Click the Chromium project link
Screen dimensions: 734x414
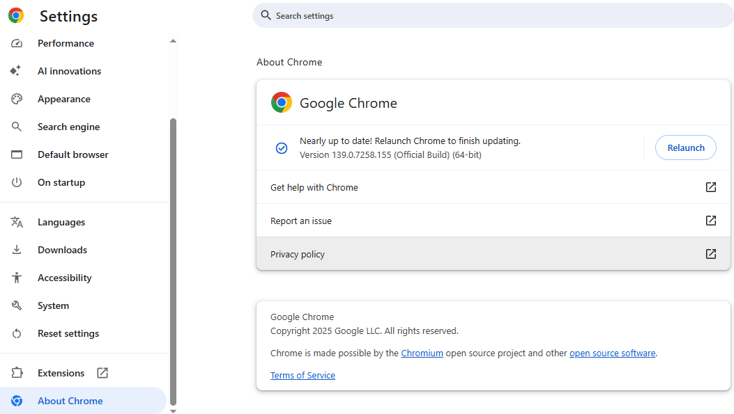click(422, 353)
